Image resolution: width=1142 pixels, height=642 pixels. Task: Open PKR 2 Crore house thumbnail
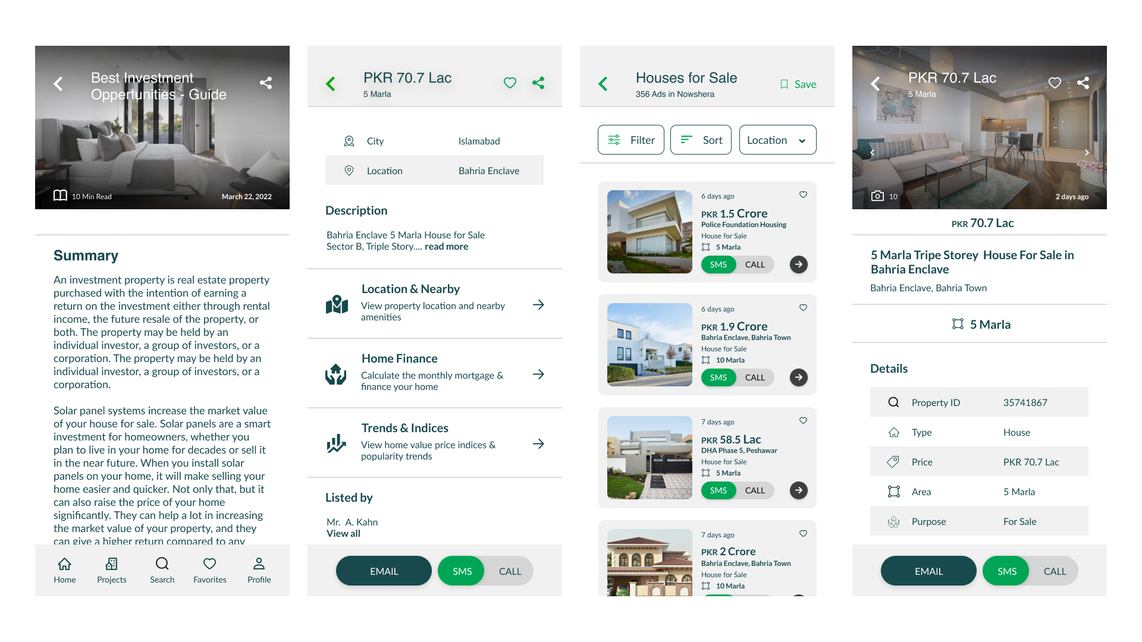coord(650,562)
